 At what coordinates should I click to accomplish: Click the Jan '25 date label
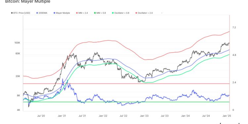click(227, 116)
